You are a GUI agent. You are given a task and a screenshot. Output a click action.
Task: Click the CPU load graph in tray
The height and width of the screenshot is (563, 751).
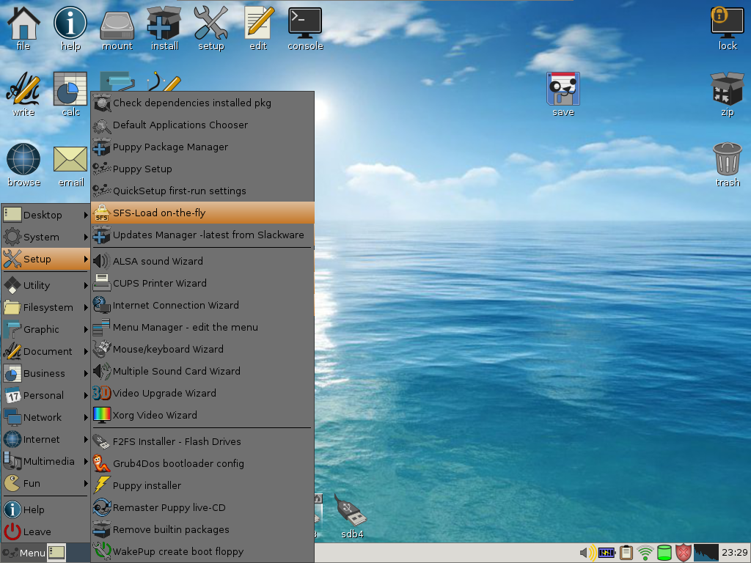tap(706, 553)
